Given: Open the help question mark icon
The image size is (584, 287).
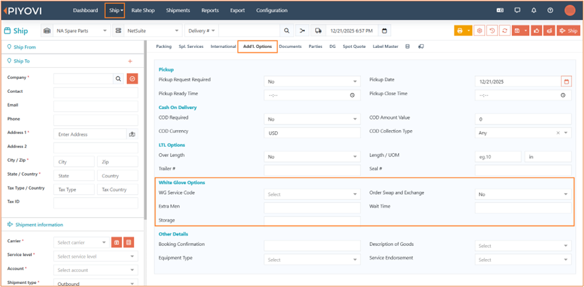Looking at the screenshot, I should (550, 11).
